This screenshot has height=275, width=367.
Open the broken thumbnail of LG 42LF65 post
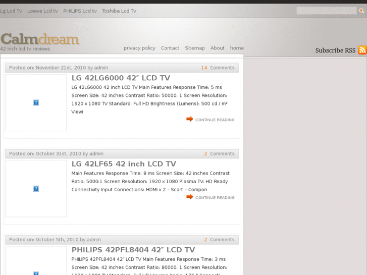[x=36, y=189]
